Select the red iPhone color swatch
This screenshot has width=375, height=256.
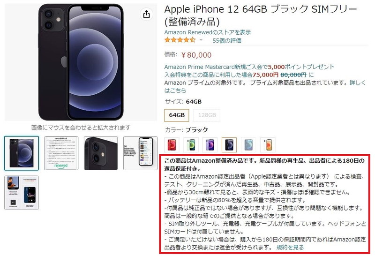coord(172,145)
